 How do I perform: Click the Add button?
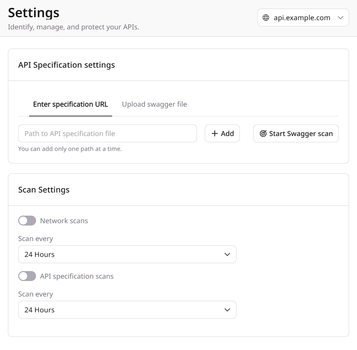point(222,133)
